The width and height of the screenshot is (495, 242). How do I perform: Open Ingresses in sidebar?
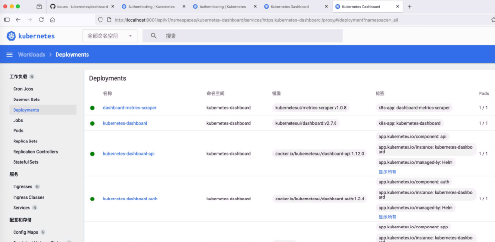click(x=23, y=187)
